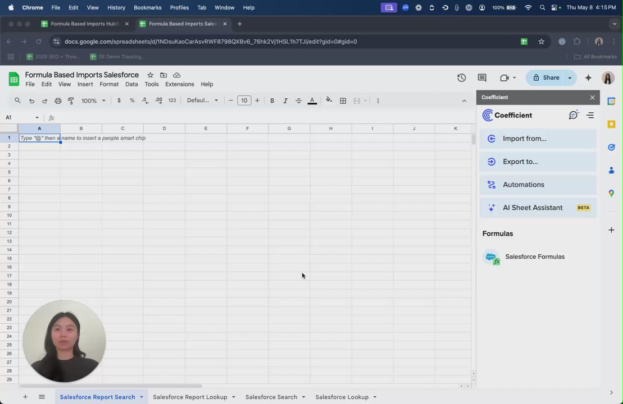Open the Extensions menu

point(180,84)
